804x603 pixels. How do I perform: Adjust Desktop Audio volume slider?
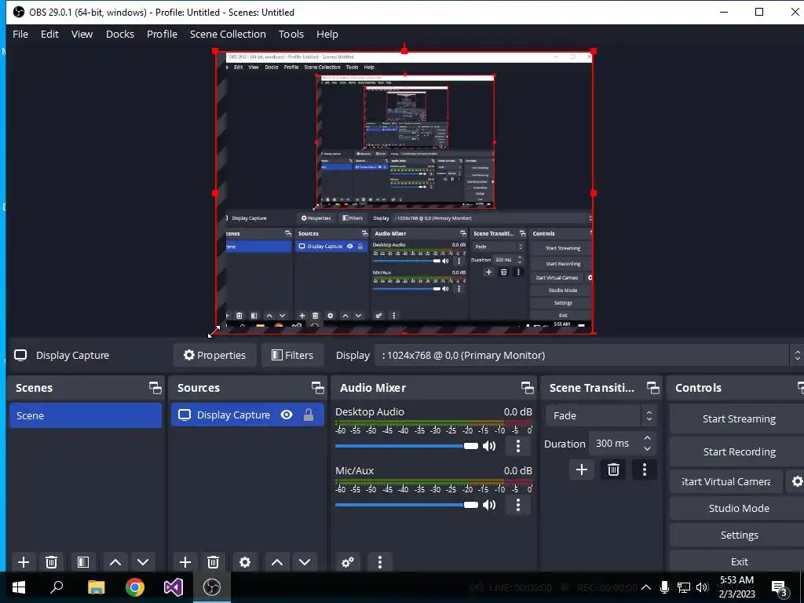pos(407,446)
